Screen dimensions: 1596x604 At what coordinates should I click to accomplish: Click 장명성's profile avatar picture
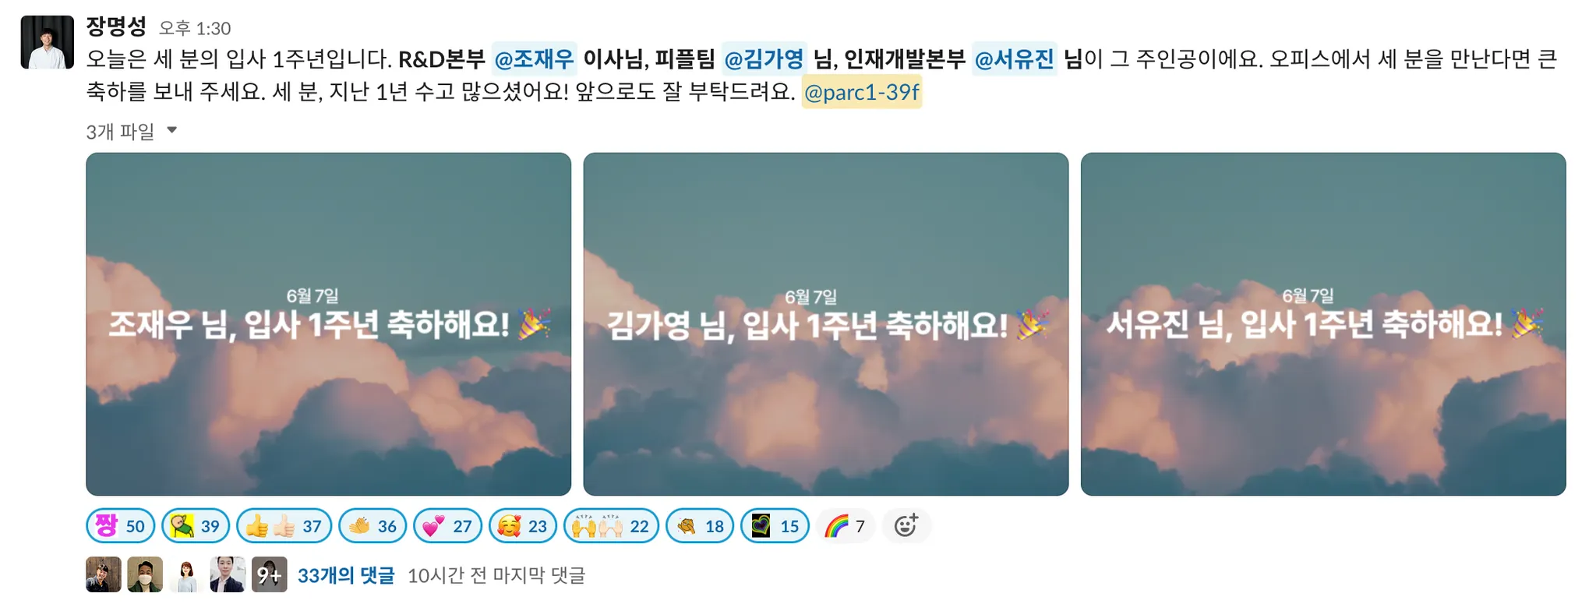48,42
